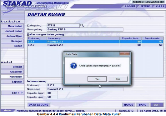Click ADMINISTRASI AKADEMIK label at top
166x116 pixels.
click(x=148, y=2)
